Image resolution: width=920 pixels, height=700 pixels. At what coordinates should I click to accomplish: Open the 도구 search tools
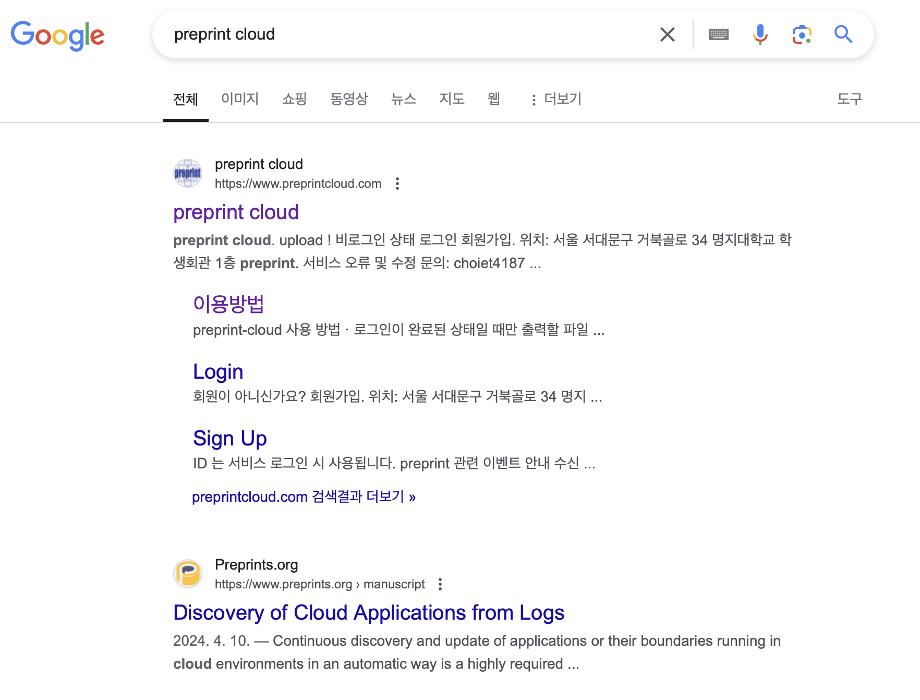click(x=850, y=99)
